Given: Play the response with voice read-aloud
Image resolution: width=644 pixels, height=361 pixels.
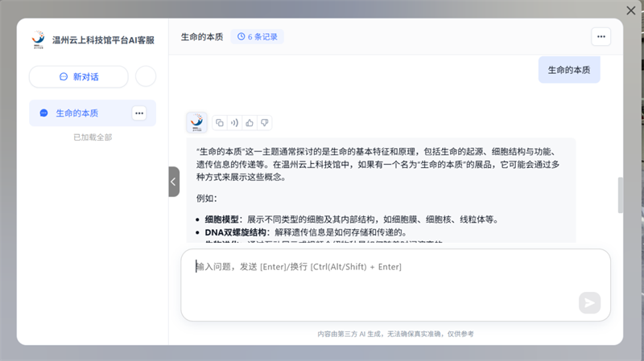Looking at the screenshot, I should pos(234,123).
